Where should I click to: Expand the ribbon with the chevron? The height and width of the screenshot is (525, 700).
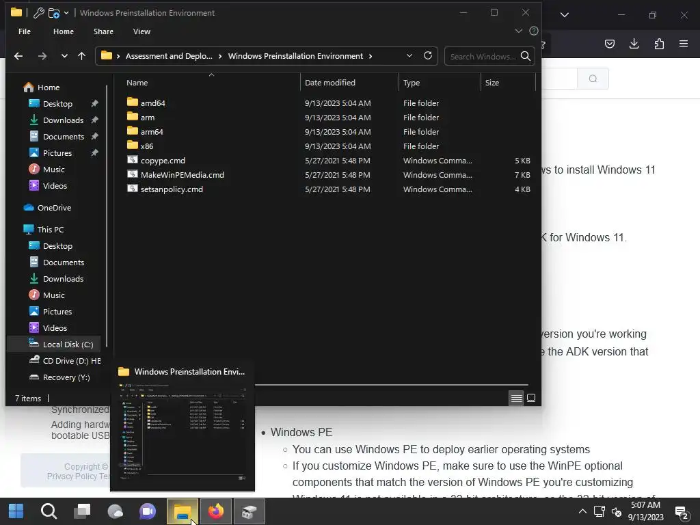click(518, 31)
